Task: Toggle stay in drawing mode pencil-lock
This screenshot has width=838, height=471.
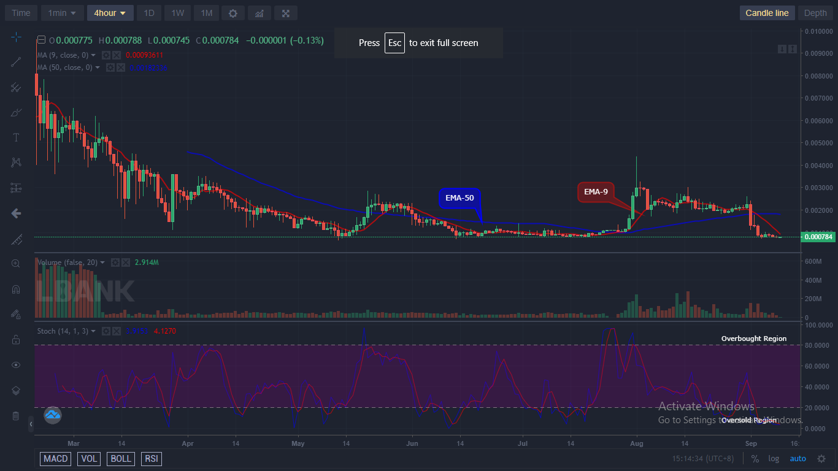Action: pyautogui.click(x=16, y=315)
